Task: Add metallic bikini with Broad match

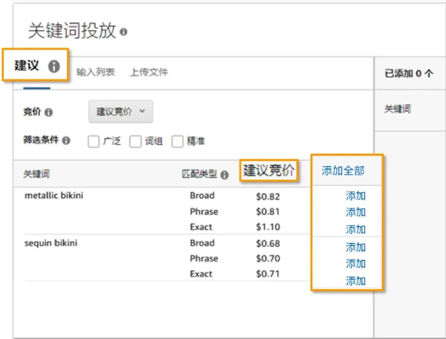Action: click(x=356, y=196)
